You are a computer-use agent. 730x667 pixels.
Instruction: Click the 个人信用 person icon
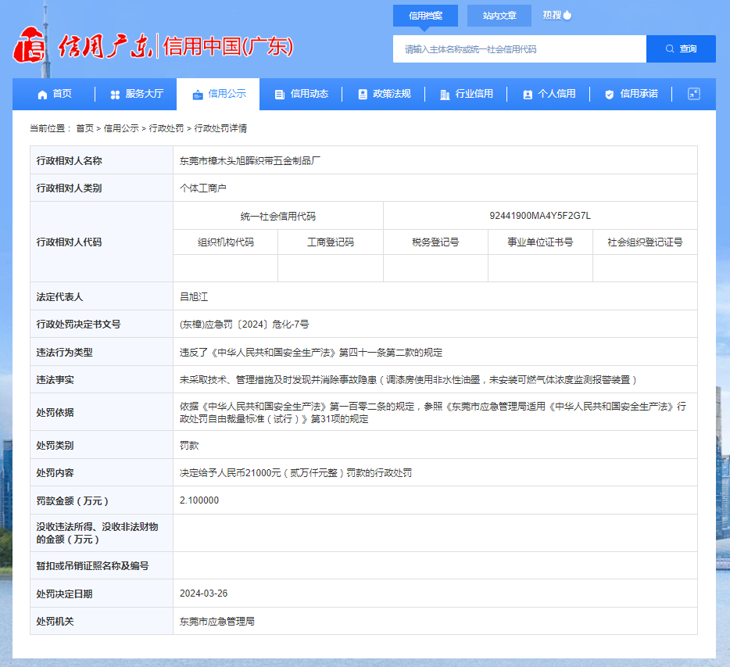(x=528, y=95)
